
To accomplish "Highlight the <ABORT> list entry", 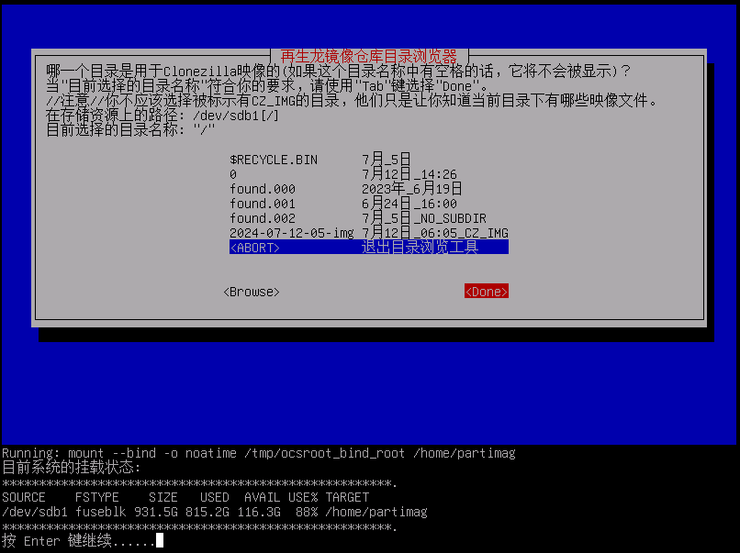I will point(254,248).
